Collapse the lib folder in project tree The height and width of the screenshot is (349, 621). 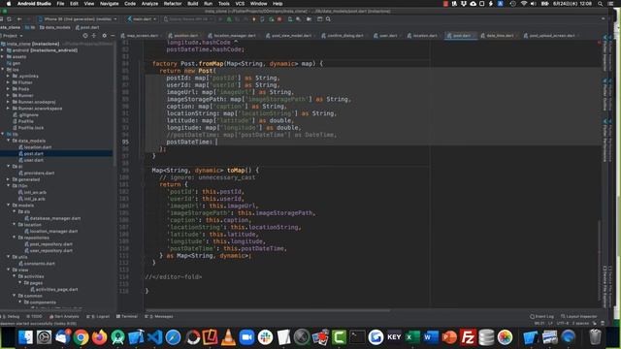tap(3, 134)
